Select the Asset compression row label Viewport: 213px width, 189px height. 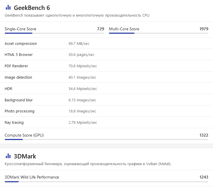tap(21, 44)
